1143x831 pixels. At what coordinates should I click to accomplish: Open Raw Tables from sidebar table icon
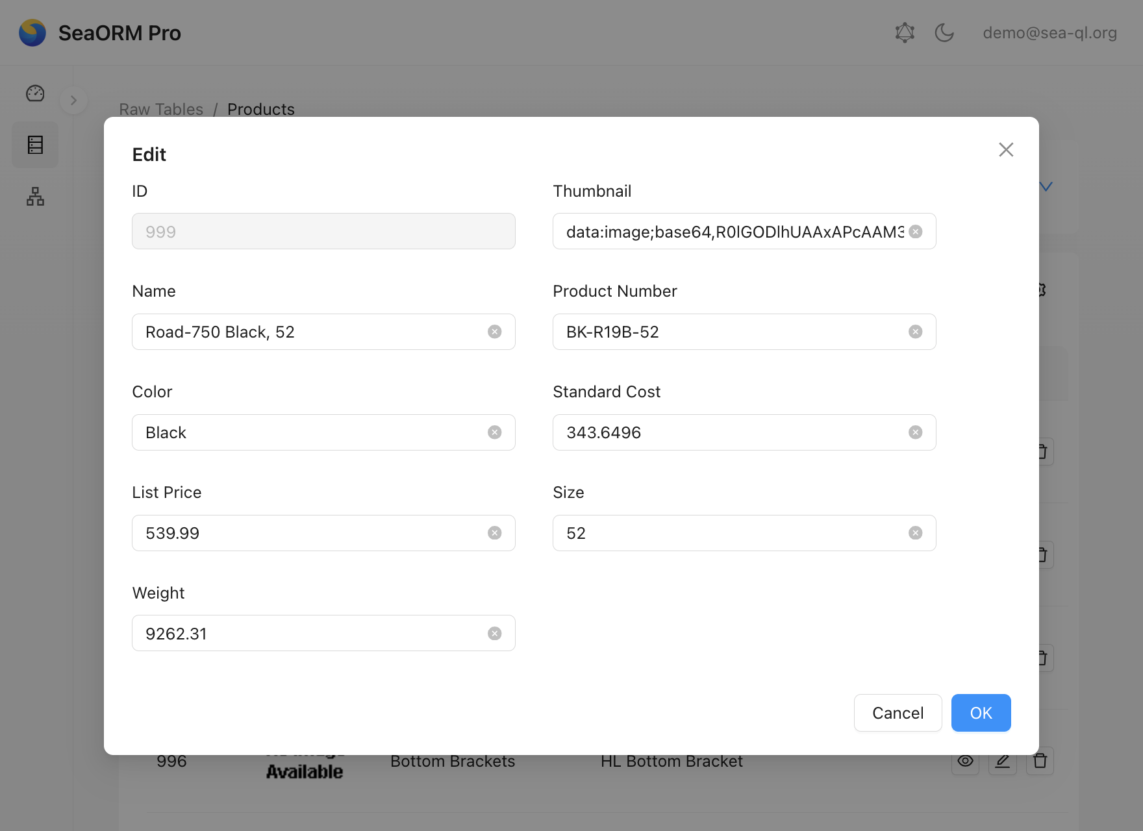(x=35, y=145)
